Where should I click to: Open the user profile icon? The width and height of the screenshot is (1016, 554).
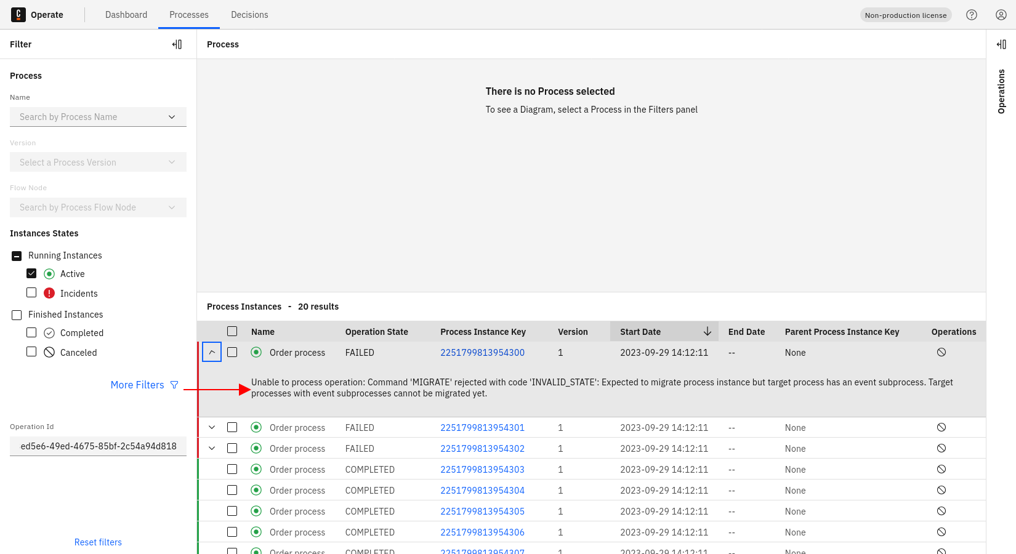coord(1001,15)
